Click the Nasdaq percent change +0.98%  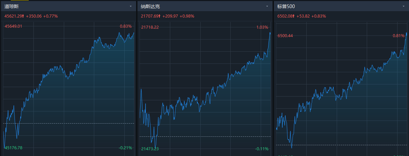point(187,16)
